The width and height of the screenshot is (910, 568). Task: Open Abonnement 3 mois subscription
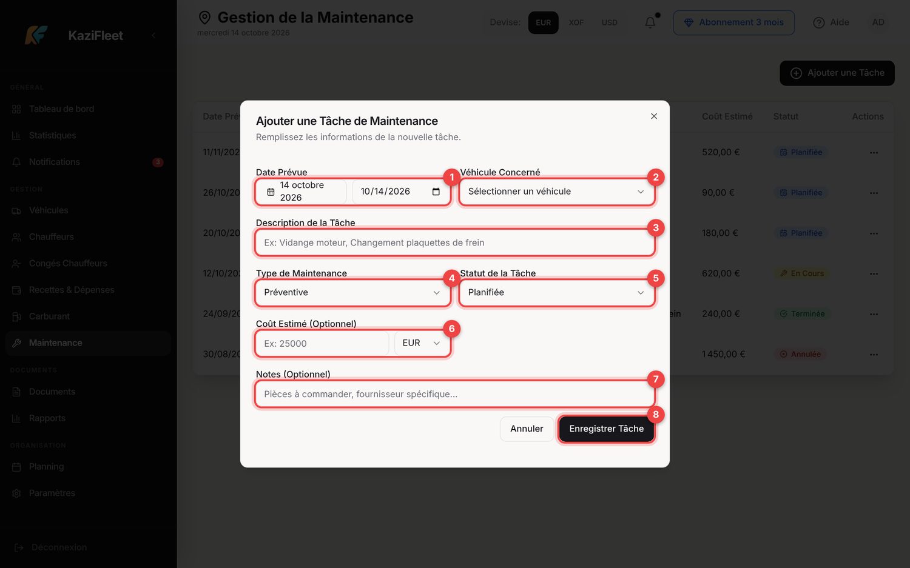coord(733,22)
